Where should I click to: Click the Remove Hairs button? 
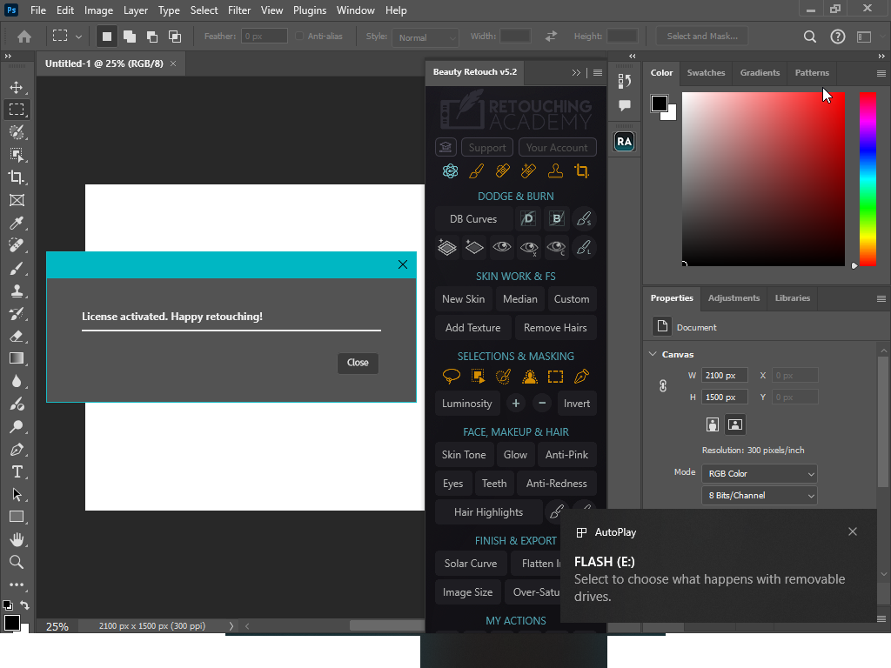[555, 328]
